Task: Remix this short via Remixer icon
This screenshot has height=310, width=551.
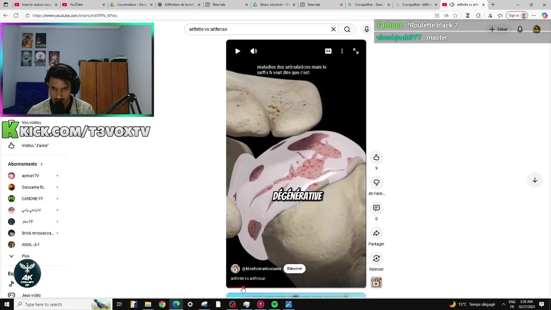Action: [x=376, y=258]
